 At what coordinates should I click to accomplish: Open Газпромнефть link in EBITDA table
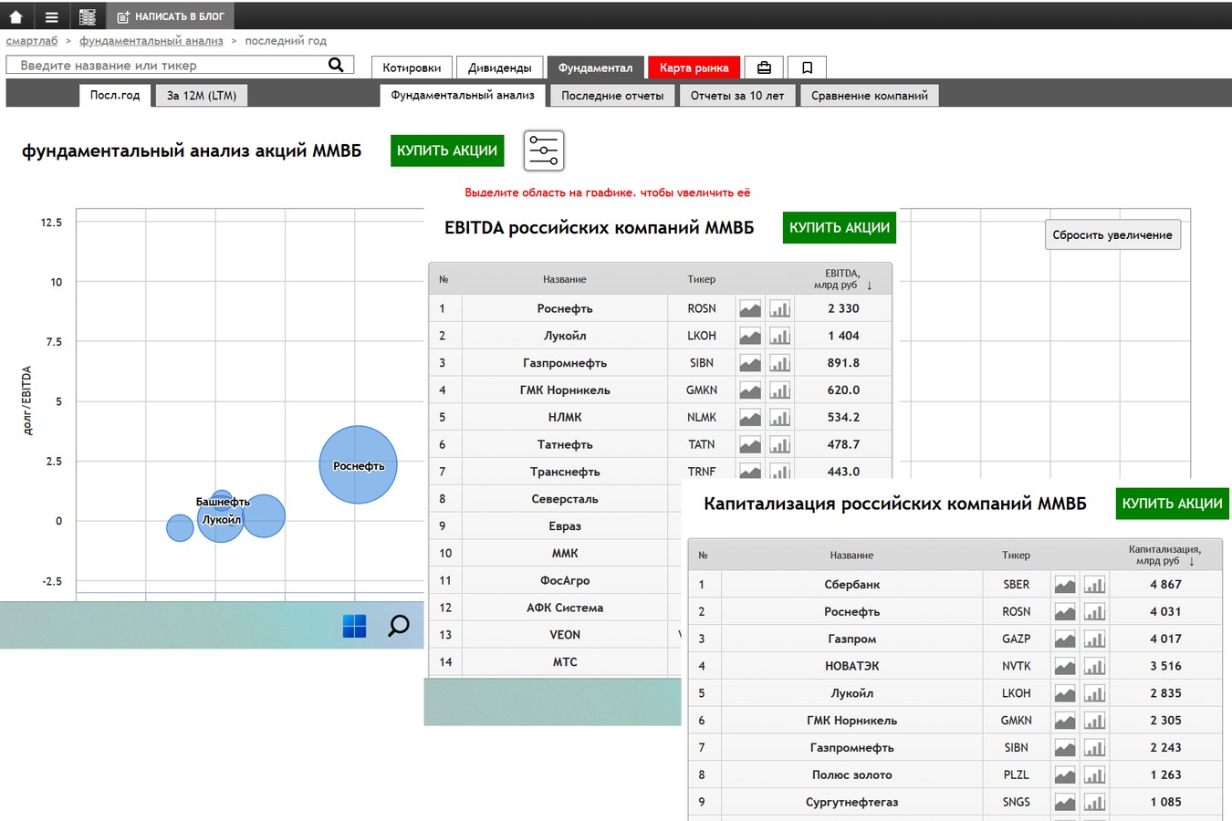pos(565,363)
